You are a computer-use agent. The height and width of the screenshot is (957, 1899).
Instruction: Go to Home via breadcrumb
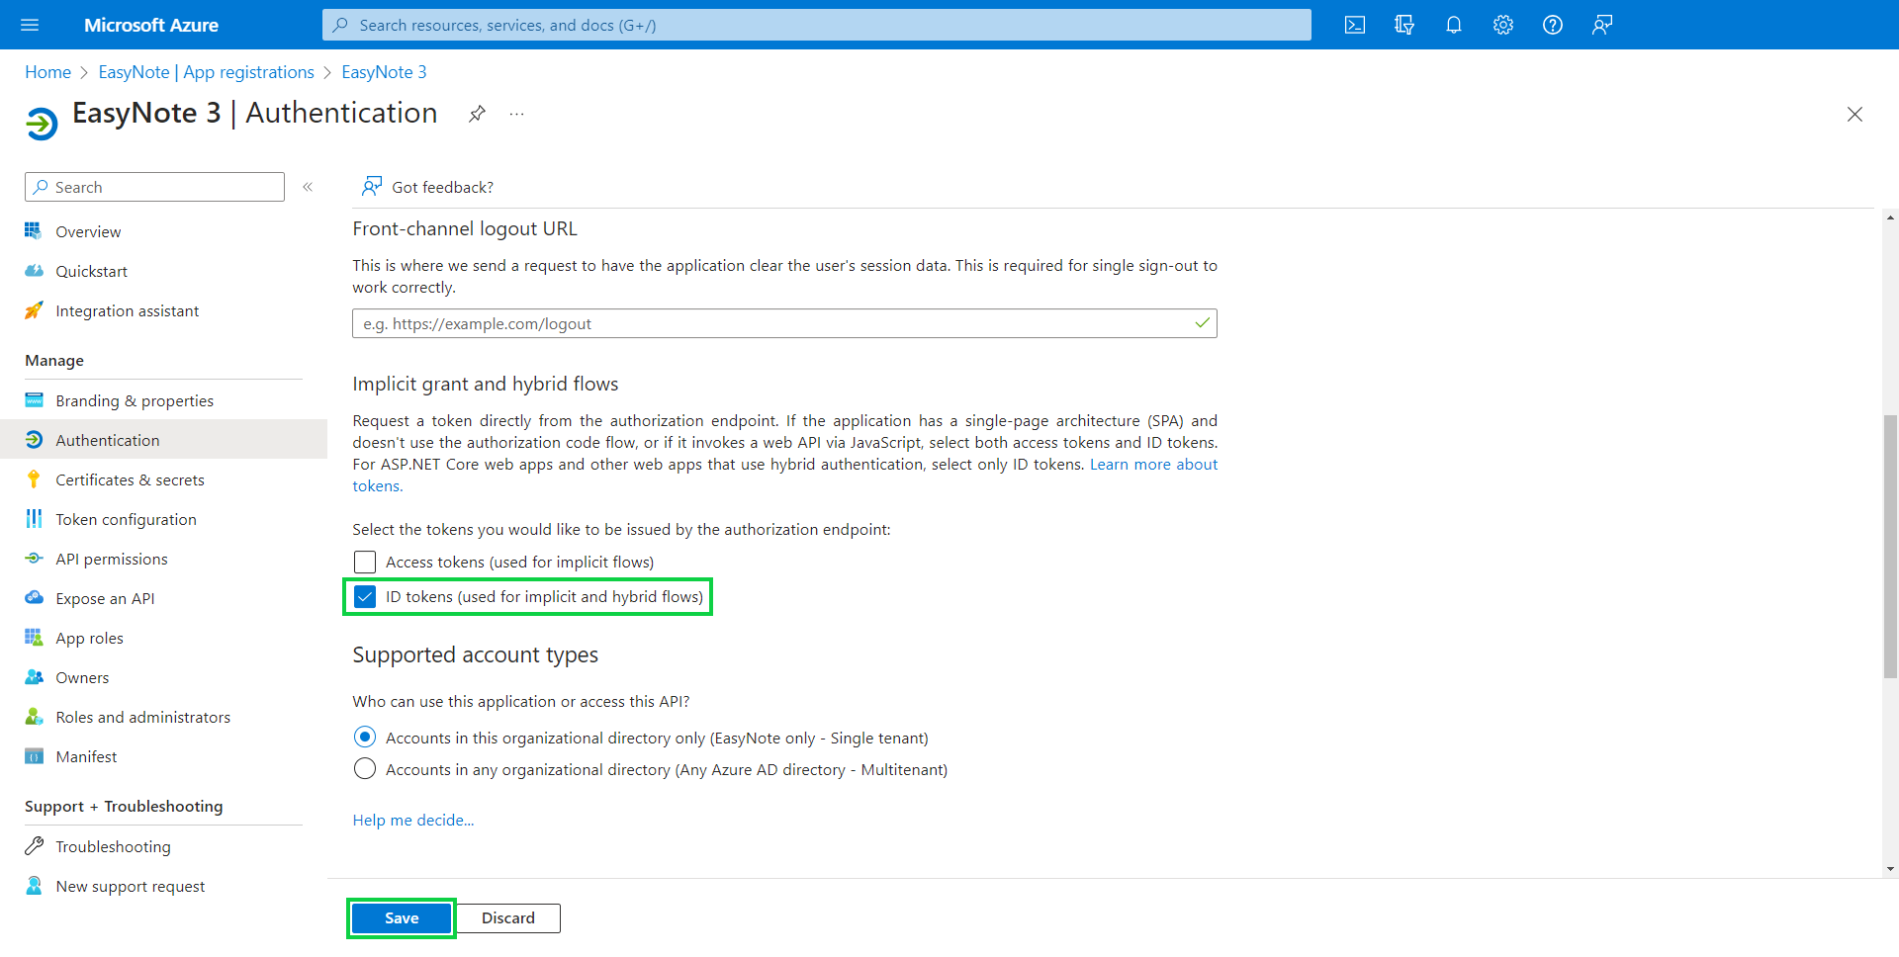pos(47,71)
